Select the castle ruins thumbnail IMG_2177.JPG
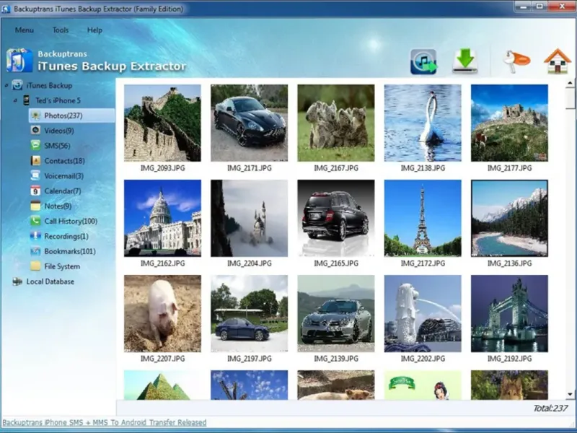The height and width of the screenshot is (433, 577). click(509, 123)
